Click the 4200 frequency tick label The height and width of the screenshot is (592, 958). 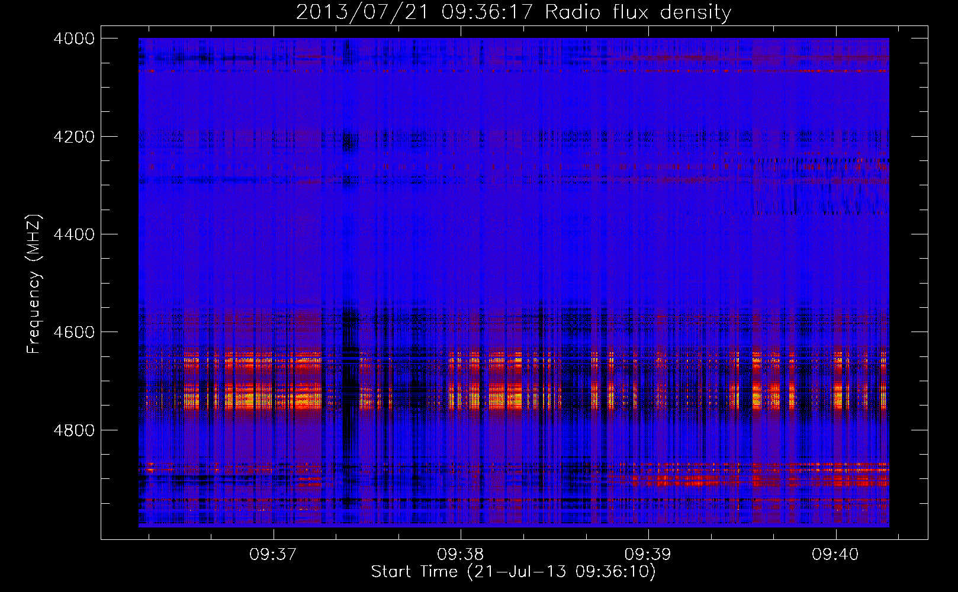pyautogui.click(x=74, y=137)
